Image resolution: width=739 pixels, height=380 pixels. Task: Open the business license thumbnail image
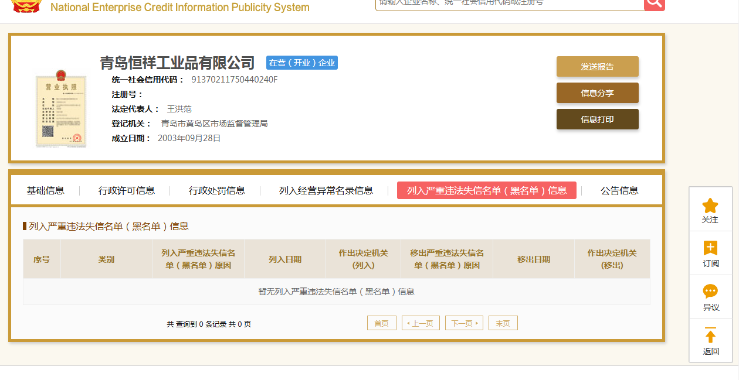pyautogui.click(x=61, y=108)
